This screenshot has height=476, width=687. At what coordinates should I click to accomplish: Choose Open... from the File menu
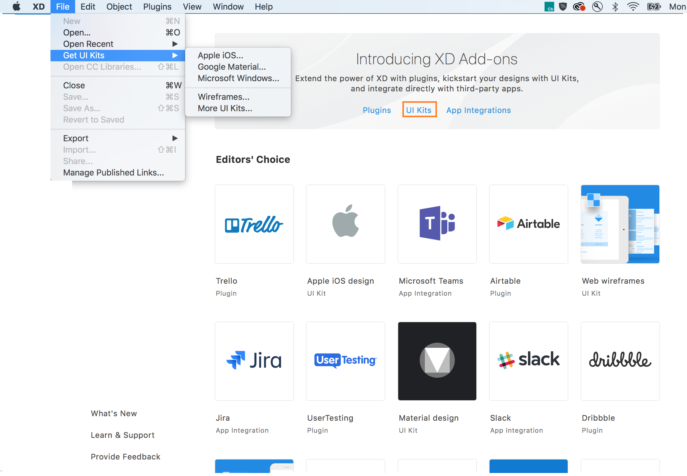click(x=118, y=32)
